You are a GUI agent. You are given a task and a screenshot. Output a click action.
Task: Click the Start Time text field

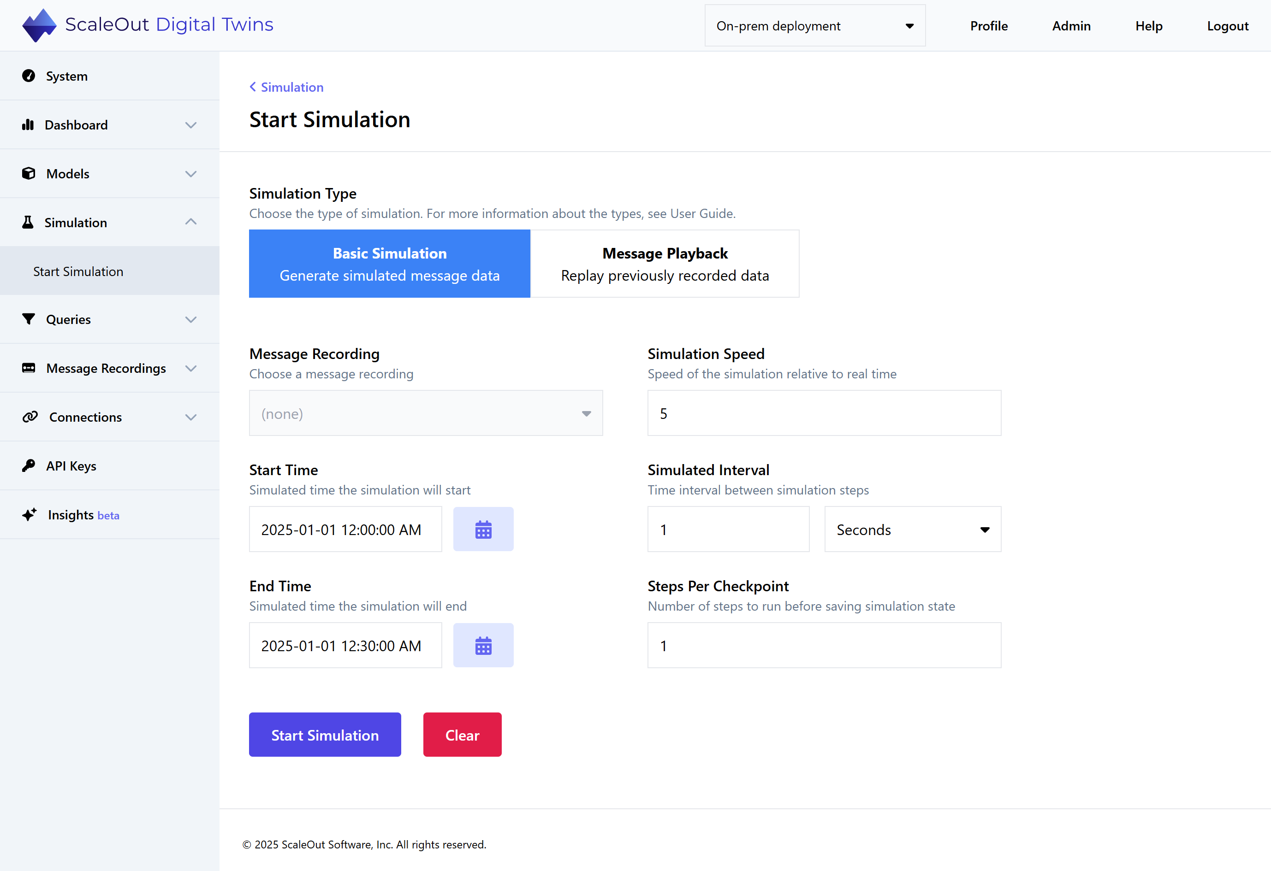coord(345,529)
